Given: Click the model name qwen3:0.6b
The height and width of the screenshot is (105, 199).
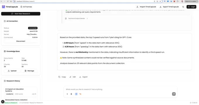Looking at the screenshot, I should tap(34, 31).
